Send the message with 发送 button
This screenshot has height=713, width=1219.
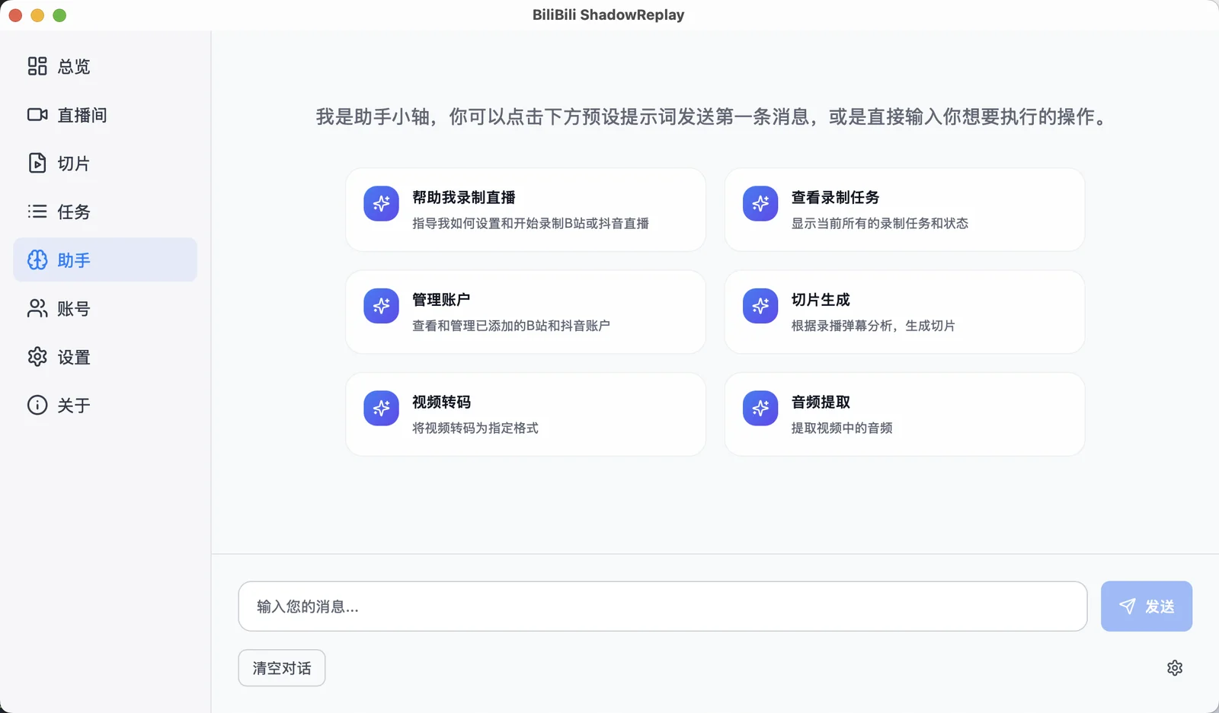point(1147,606)
